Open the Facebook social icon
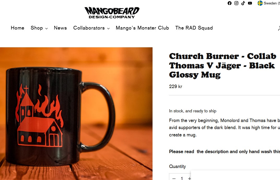Screen dimensions: 280x180 (x=230, y=3)
